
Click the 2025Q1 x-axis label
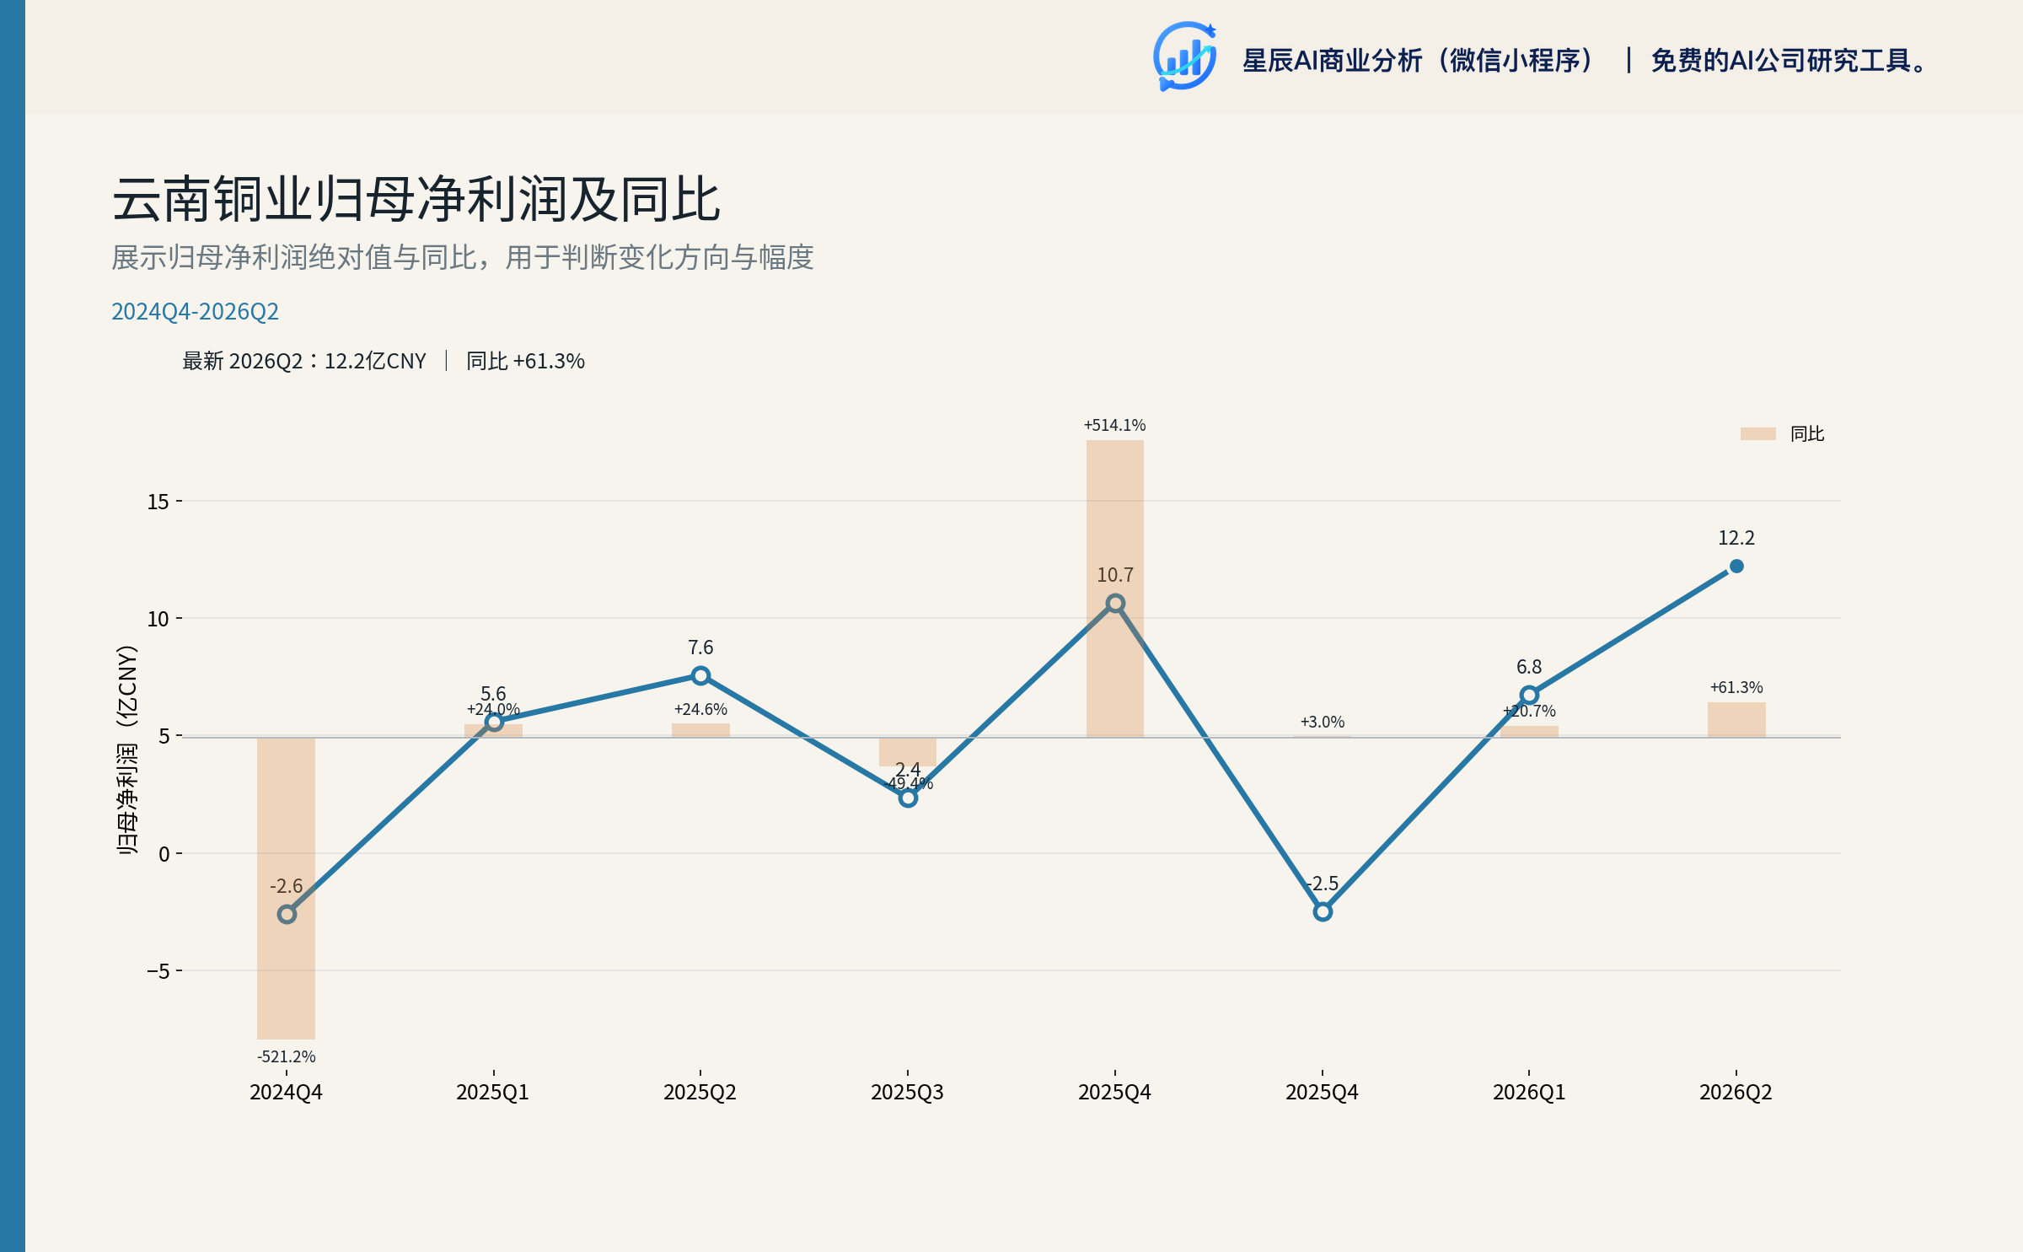point(493,1093)
